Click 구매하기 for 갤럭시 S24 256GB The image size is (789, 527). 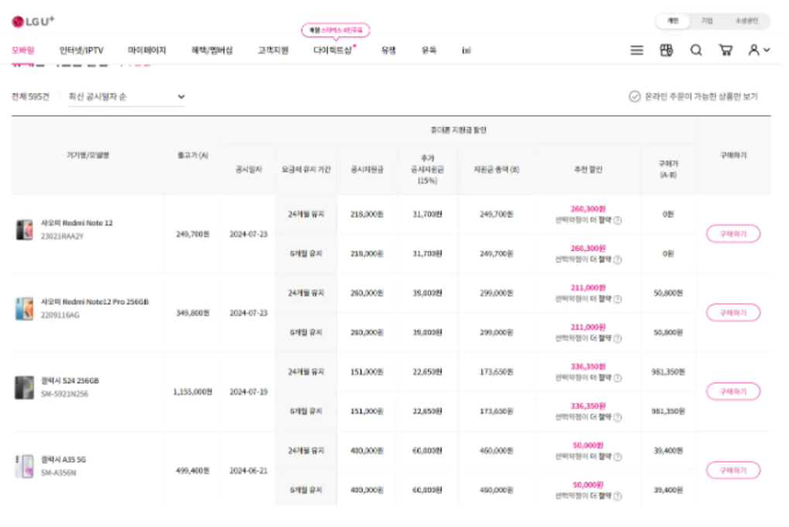click(733, 392)
